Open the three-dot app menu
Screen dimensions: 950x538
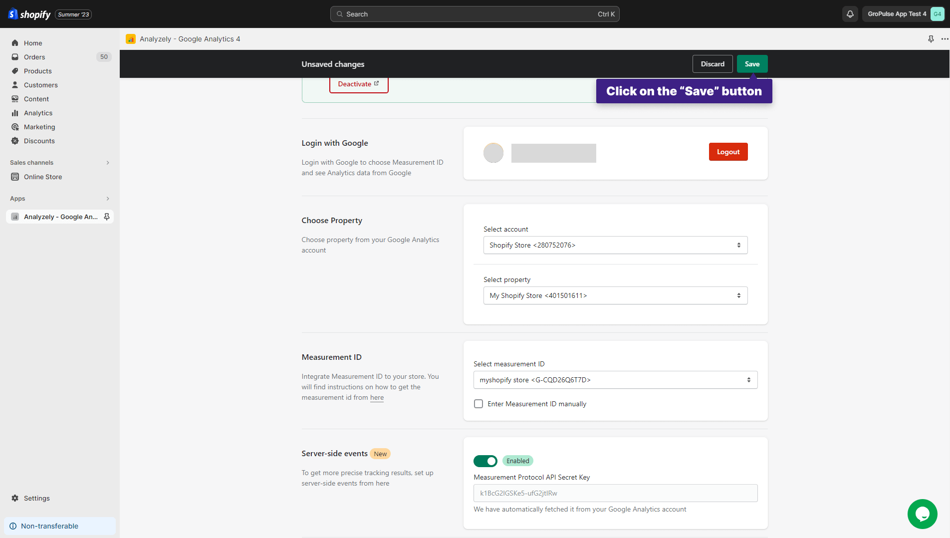point(945,39)
